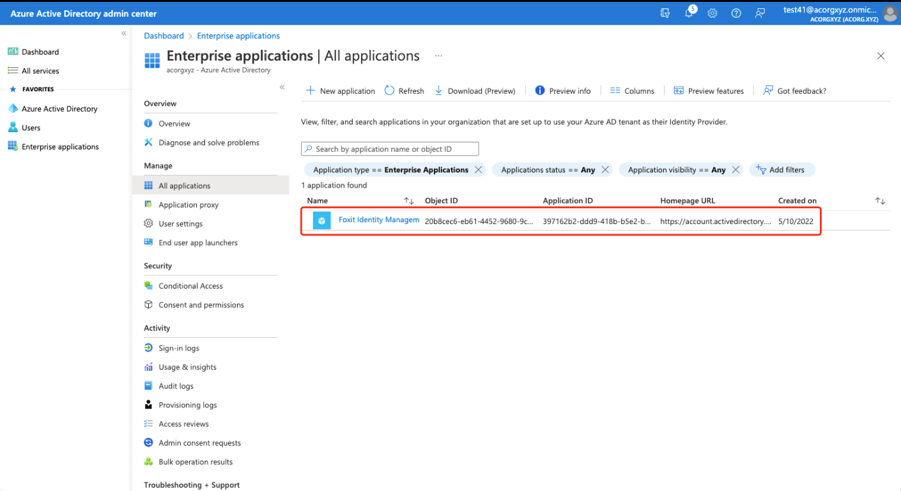Collapse the left navigation sidebar
Viewport: 901px width, 491px height.
point(124,33)
